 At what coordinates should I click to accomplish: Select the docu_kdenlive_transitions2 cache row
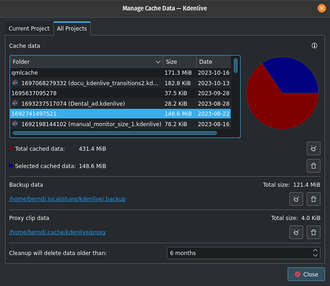120,83
